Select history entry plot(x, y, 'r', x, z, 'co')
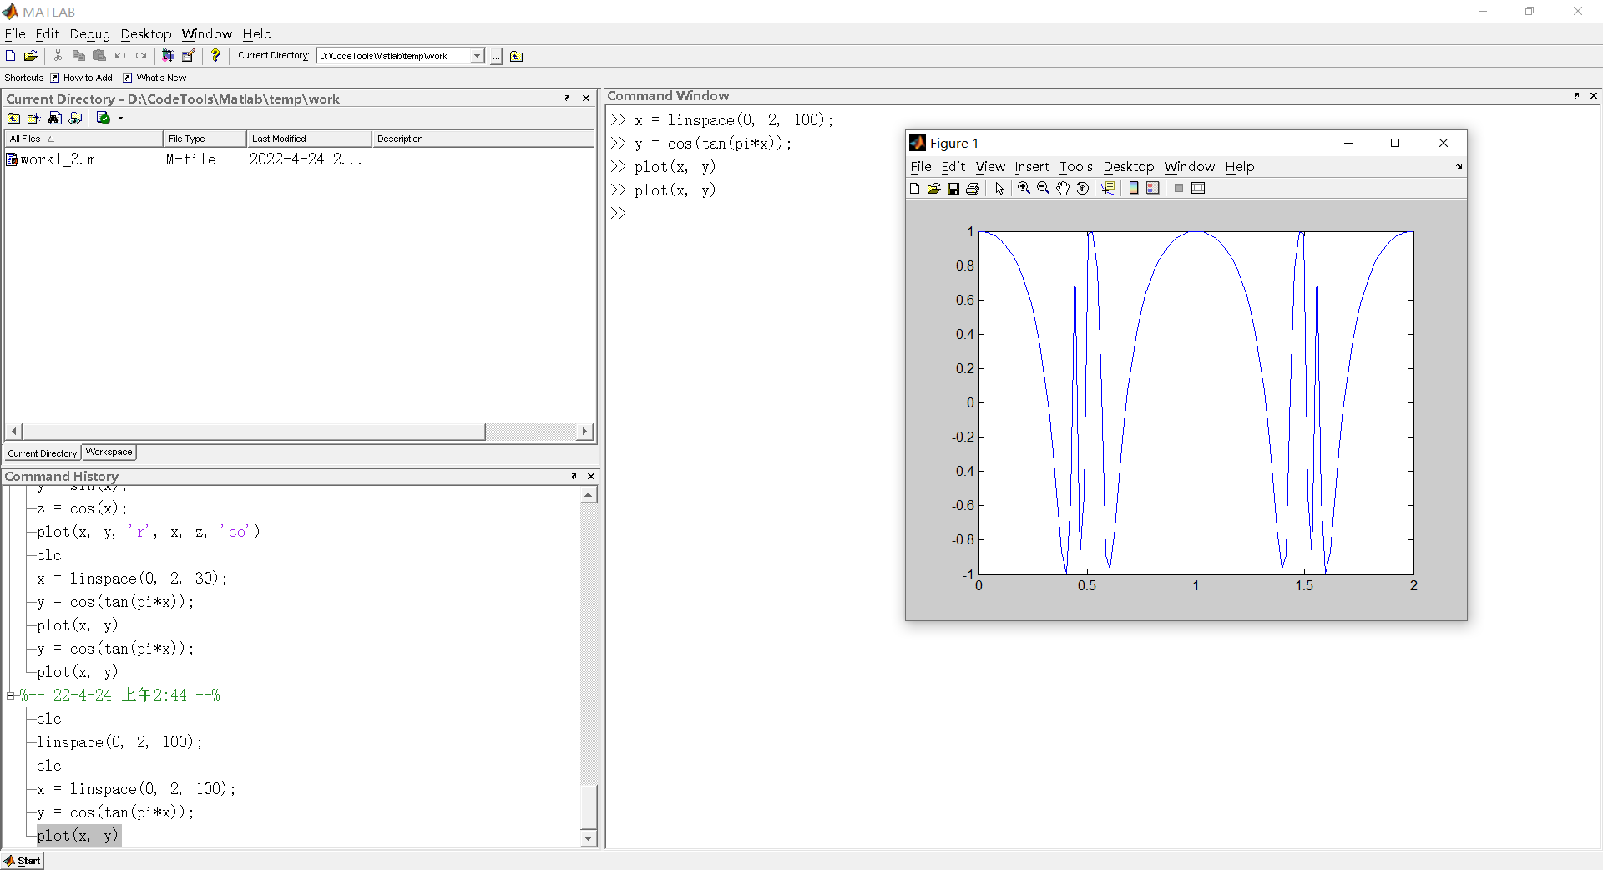The height and width of the screenshot is (870, 1603). pos(149,532)
